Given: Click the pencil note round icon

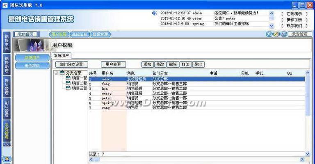Looking at the screenshot, I should (x=276, y=34).
